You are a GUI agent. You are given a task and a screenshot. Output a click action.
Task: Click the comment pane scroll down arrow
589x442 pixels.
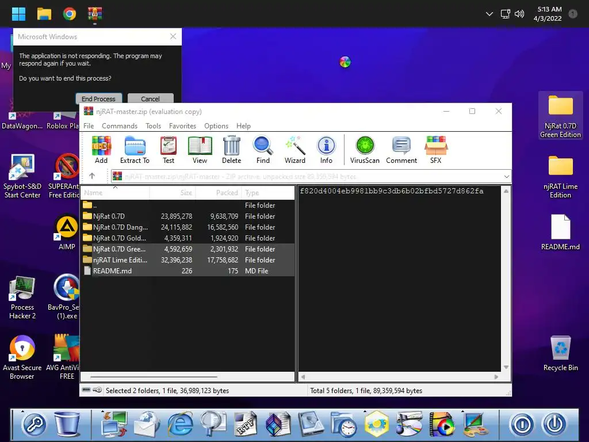click(x=506, y=367)
